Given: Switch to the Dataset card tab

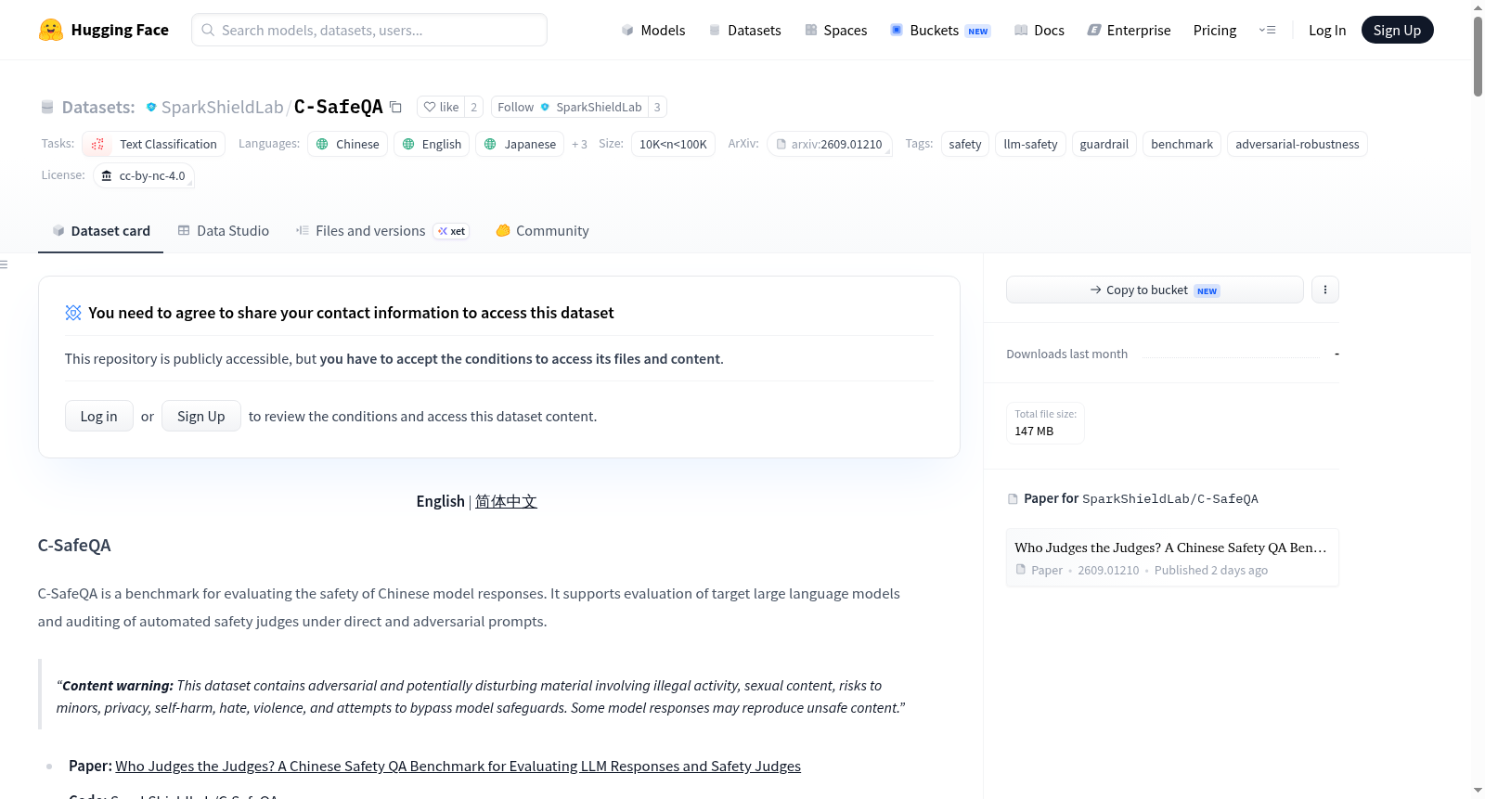Looking at the screenshot, I should click(x=100, y=231).
